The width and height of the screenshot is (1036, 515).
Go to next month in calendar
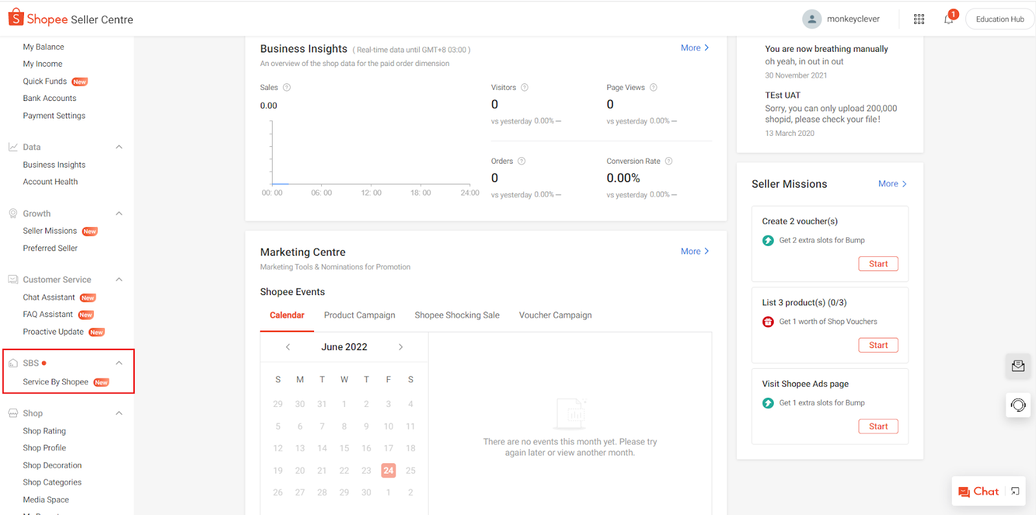click(x=401, y=347)
